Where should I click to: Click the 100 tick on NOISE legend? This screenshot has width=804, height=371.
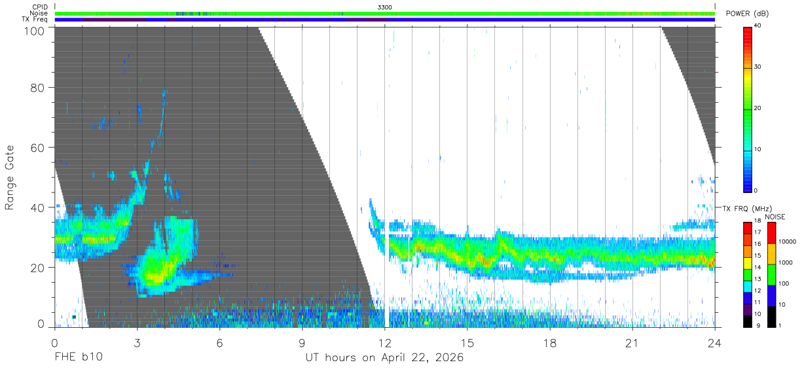pos(784,283)
